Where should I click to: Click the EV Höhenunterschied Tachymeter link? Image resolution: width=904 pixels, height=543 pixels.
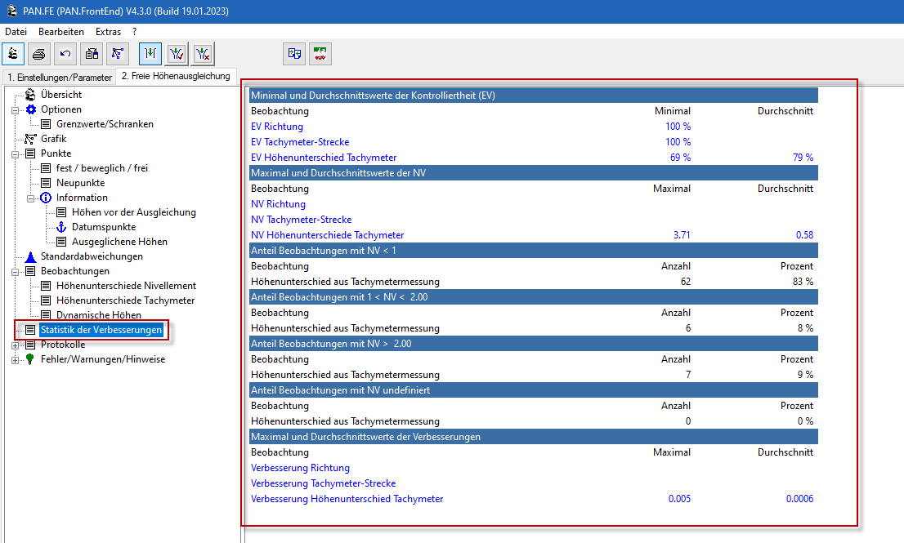tap(324, 158)
